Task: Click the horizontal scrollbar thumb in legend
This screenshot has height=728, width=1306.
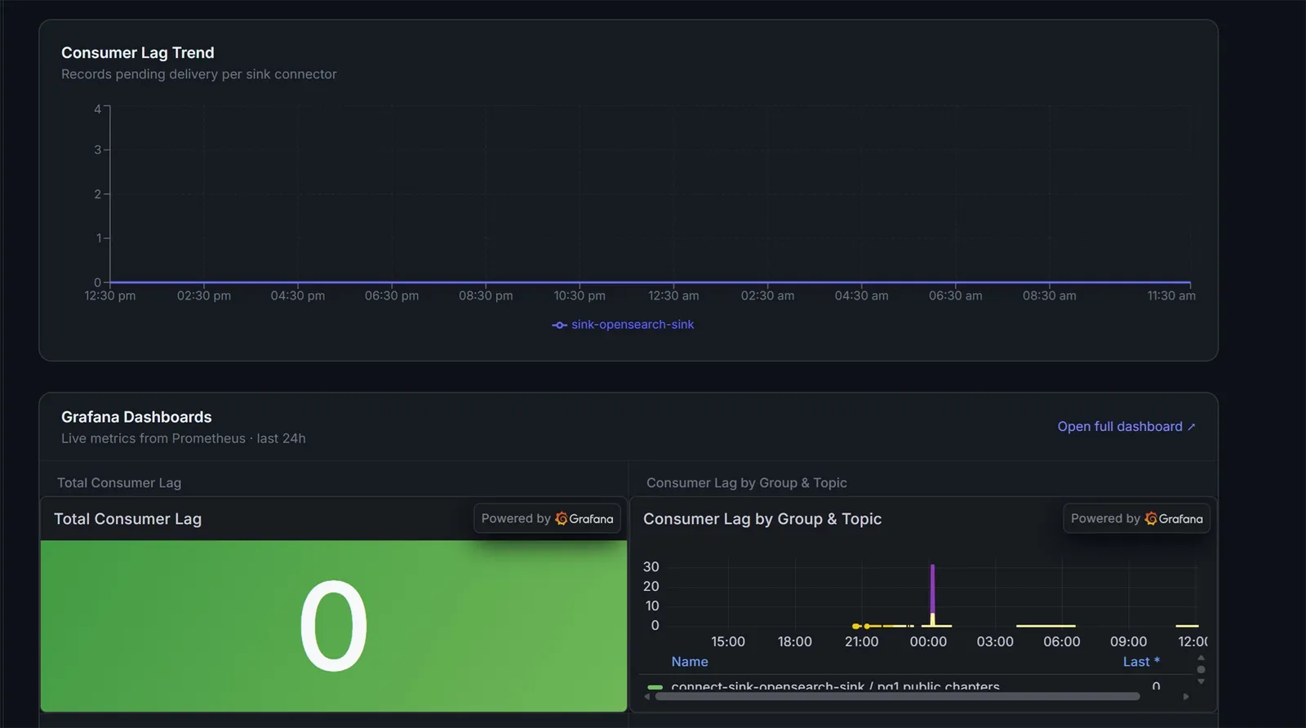Action: click(x=898, y=696)
